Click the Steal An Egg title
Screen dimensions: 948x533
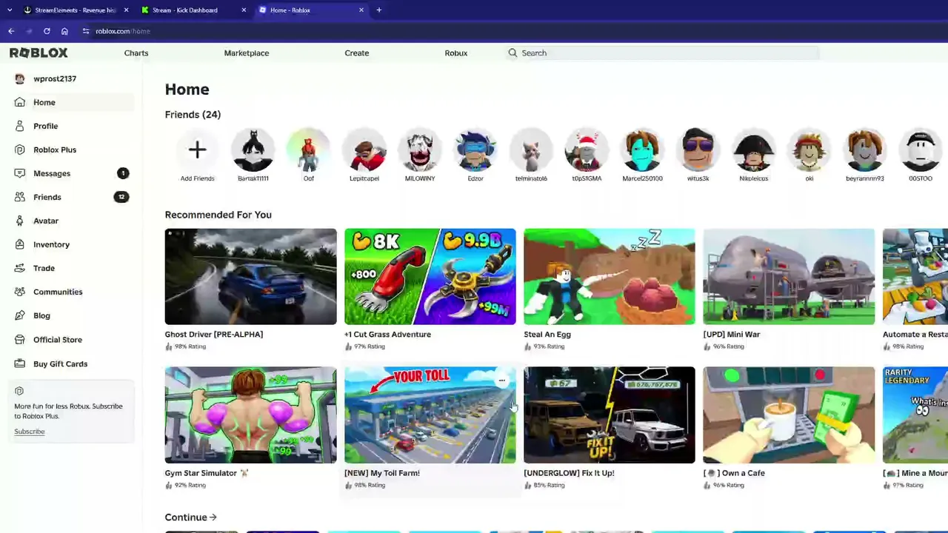(x=547, y=334)
